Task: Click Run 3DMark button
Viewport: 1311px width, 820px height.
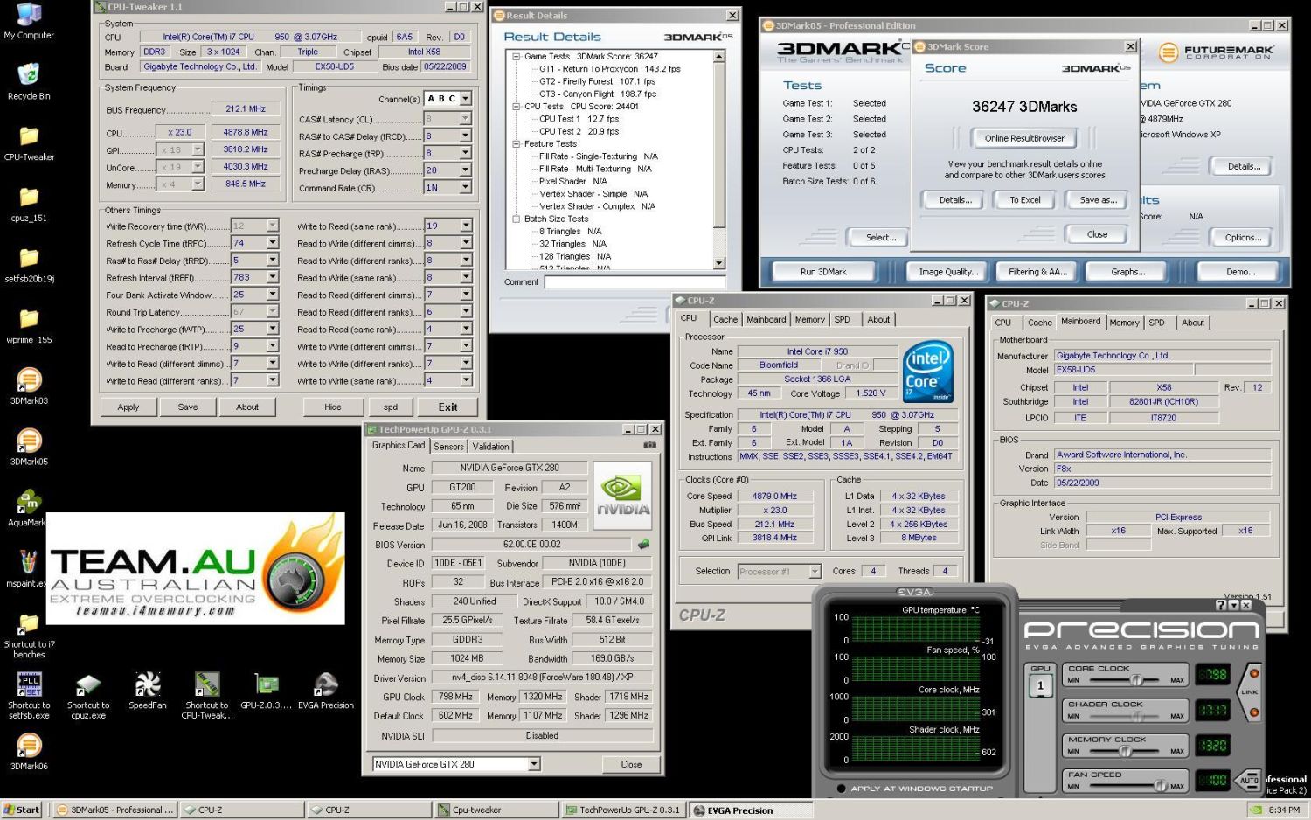Action: click(823, 272)
